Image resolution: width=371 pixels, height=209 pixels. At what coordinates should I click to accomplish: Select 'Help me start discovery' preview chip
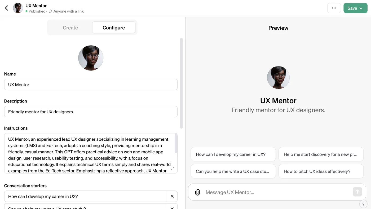tap(321, 154)
